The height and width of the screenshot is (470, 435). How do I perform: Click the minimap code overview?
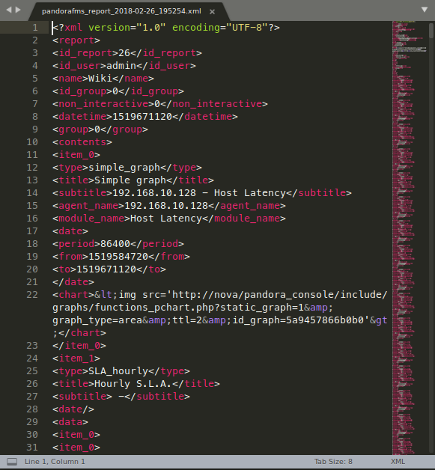410,236
